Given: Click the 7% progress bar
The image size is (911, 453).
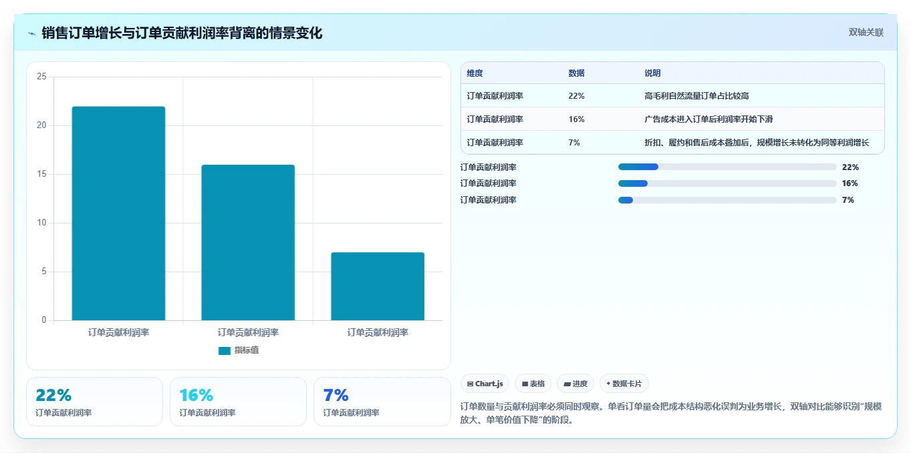Looking at the screenshot, I should (727, 200).
